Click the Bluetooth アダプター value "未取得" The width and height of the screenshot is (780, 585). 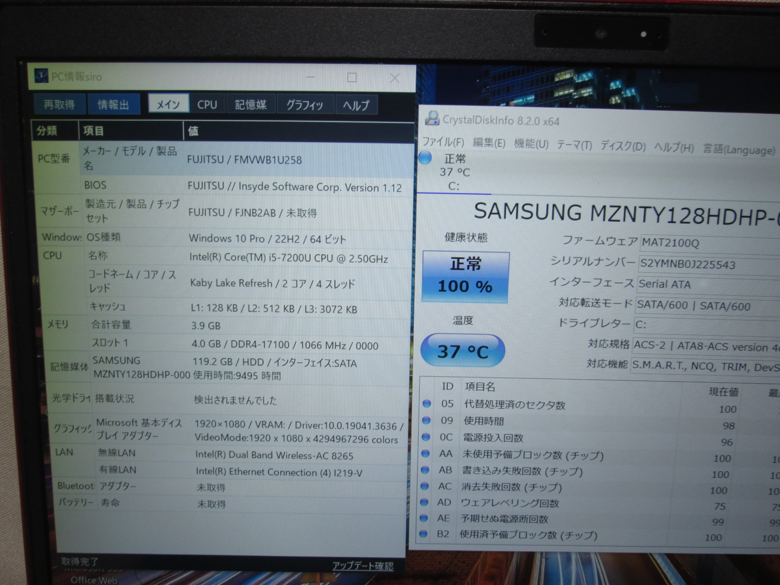pyautogui.click(x=211, y=487)
